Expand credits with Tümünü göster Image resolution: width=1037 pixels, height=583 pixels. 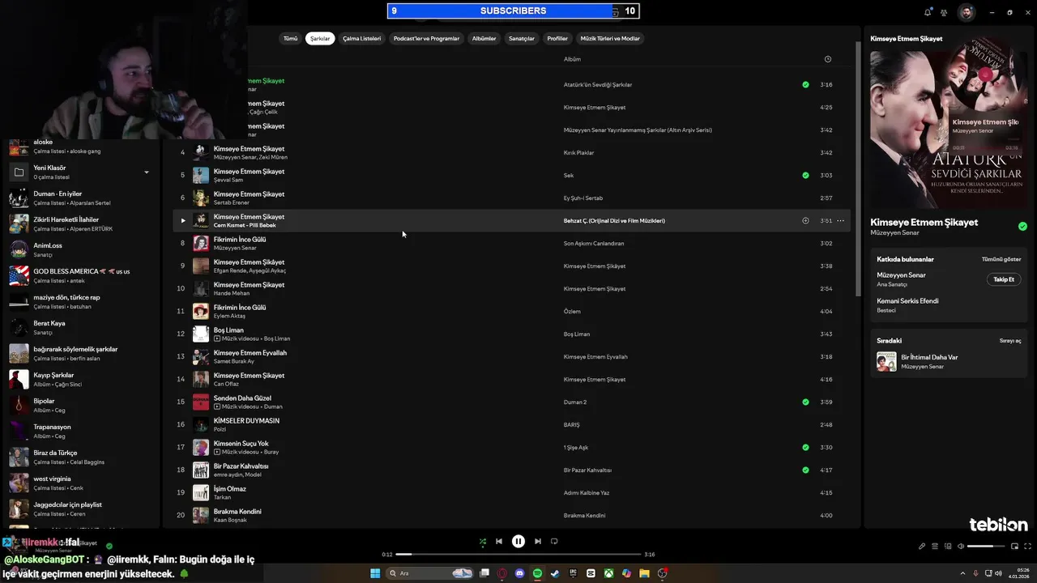[1001, 259]
